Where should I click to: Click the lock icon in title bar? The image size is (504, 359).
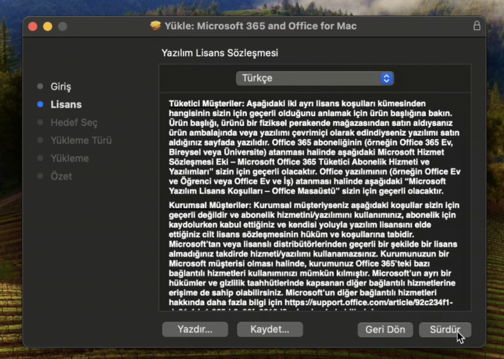click(477, 26)
